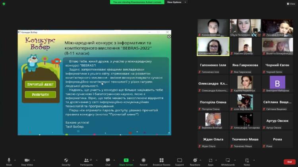Select Коновалова Аліна's video thumbnail

(213, 46)
